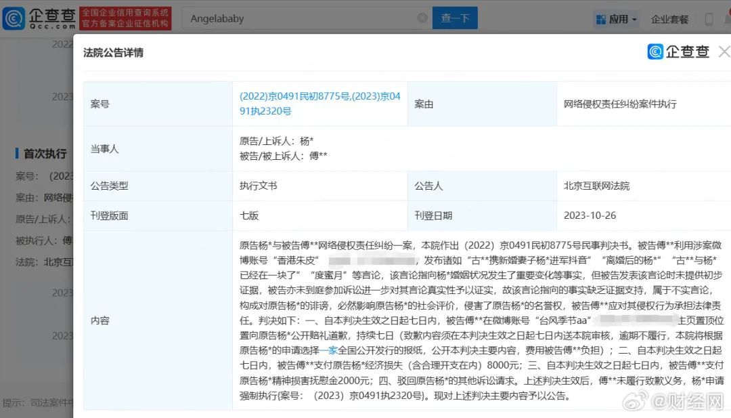Image resolution: width=731 pixels, height=418 pixels.
Task: Expand the 应用 dropdown arrow
Action: tap(634, 20)
